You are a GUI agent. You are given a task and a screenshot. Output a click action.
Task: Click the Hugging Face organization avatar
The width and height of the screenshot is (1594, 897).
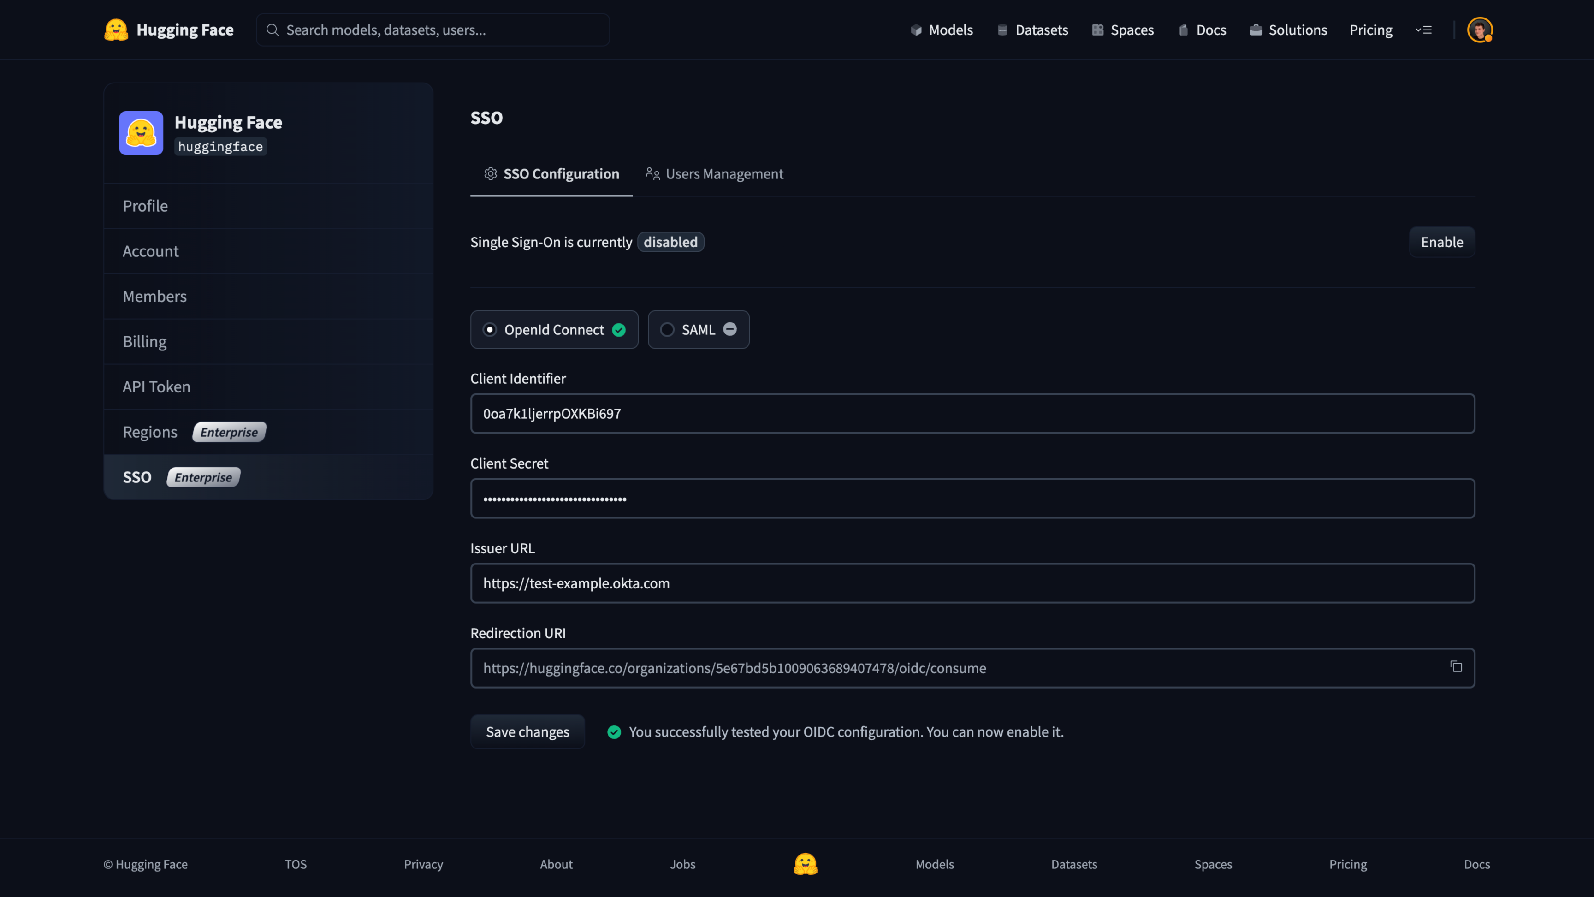(x=141, y=133)
